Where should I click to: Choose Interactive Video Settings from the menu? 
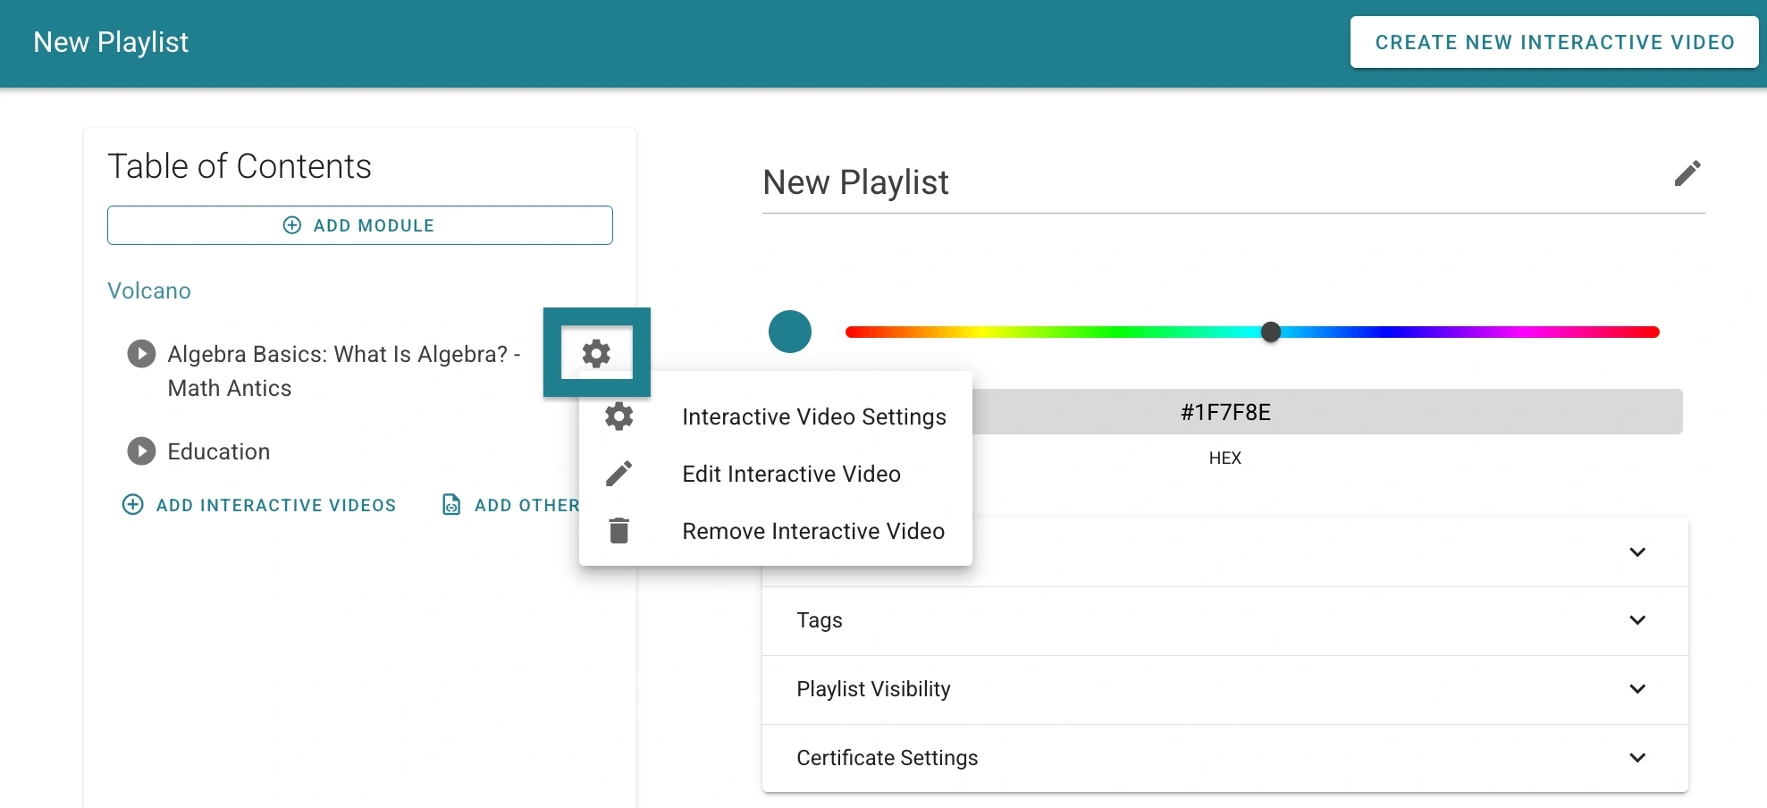(776, 417)
